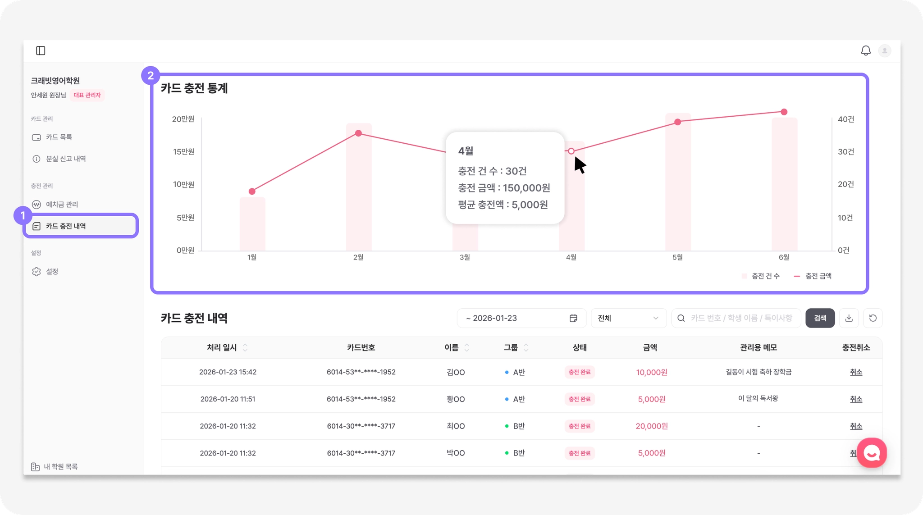The width and height of the screenshot is (923, 515).
Task: Open the notifications bell
Action: [x=865, y=50]
